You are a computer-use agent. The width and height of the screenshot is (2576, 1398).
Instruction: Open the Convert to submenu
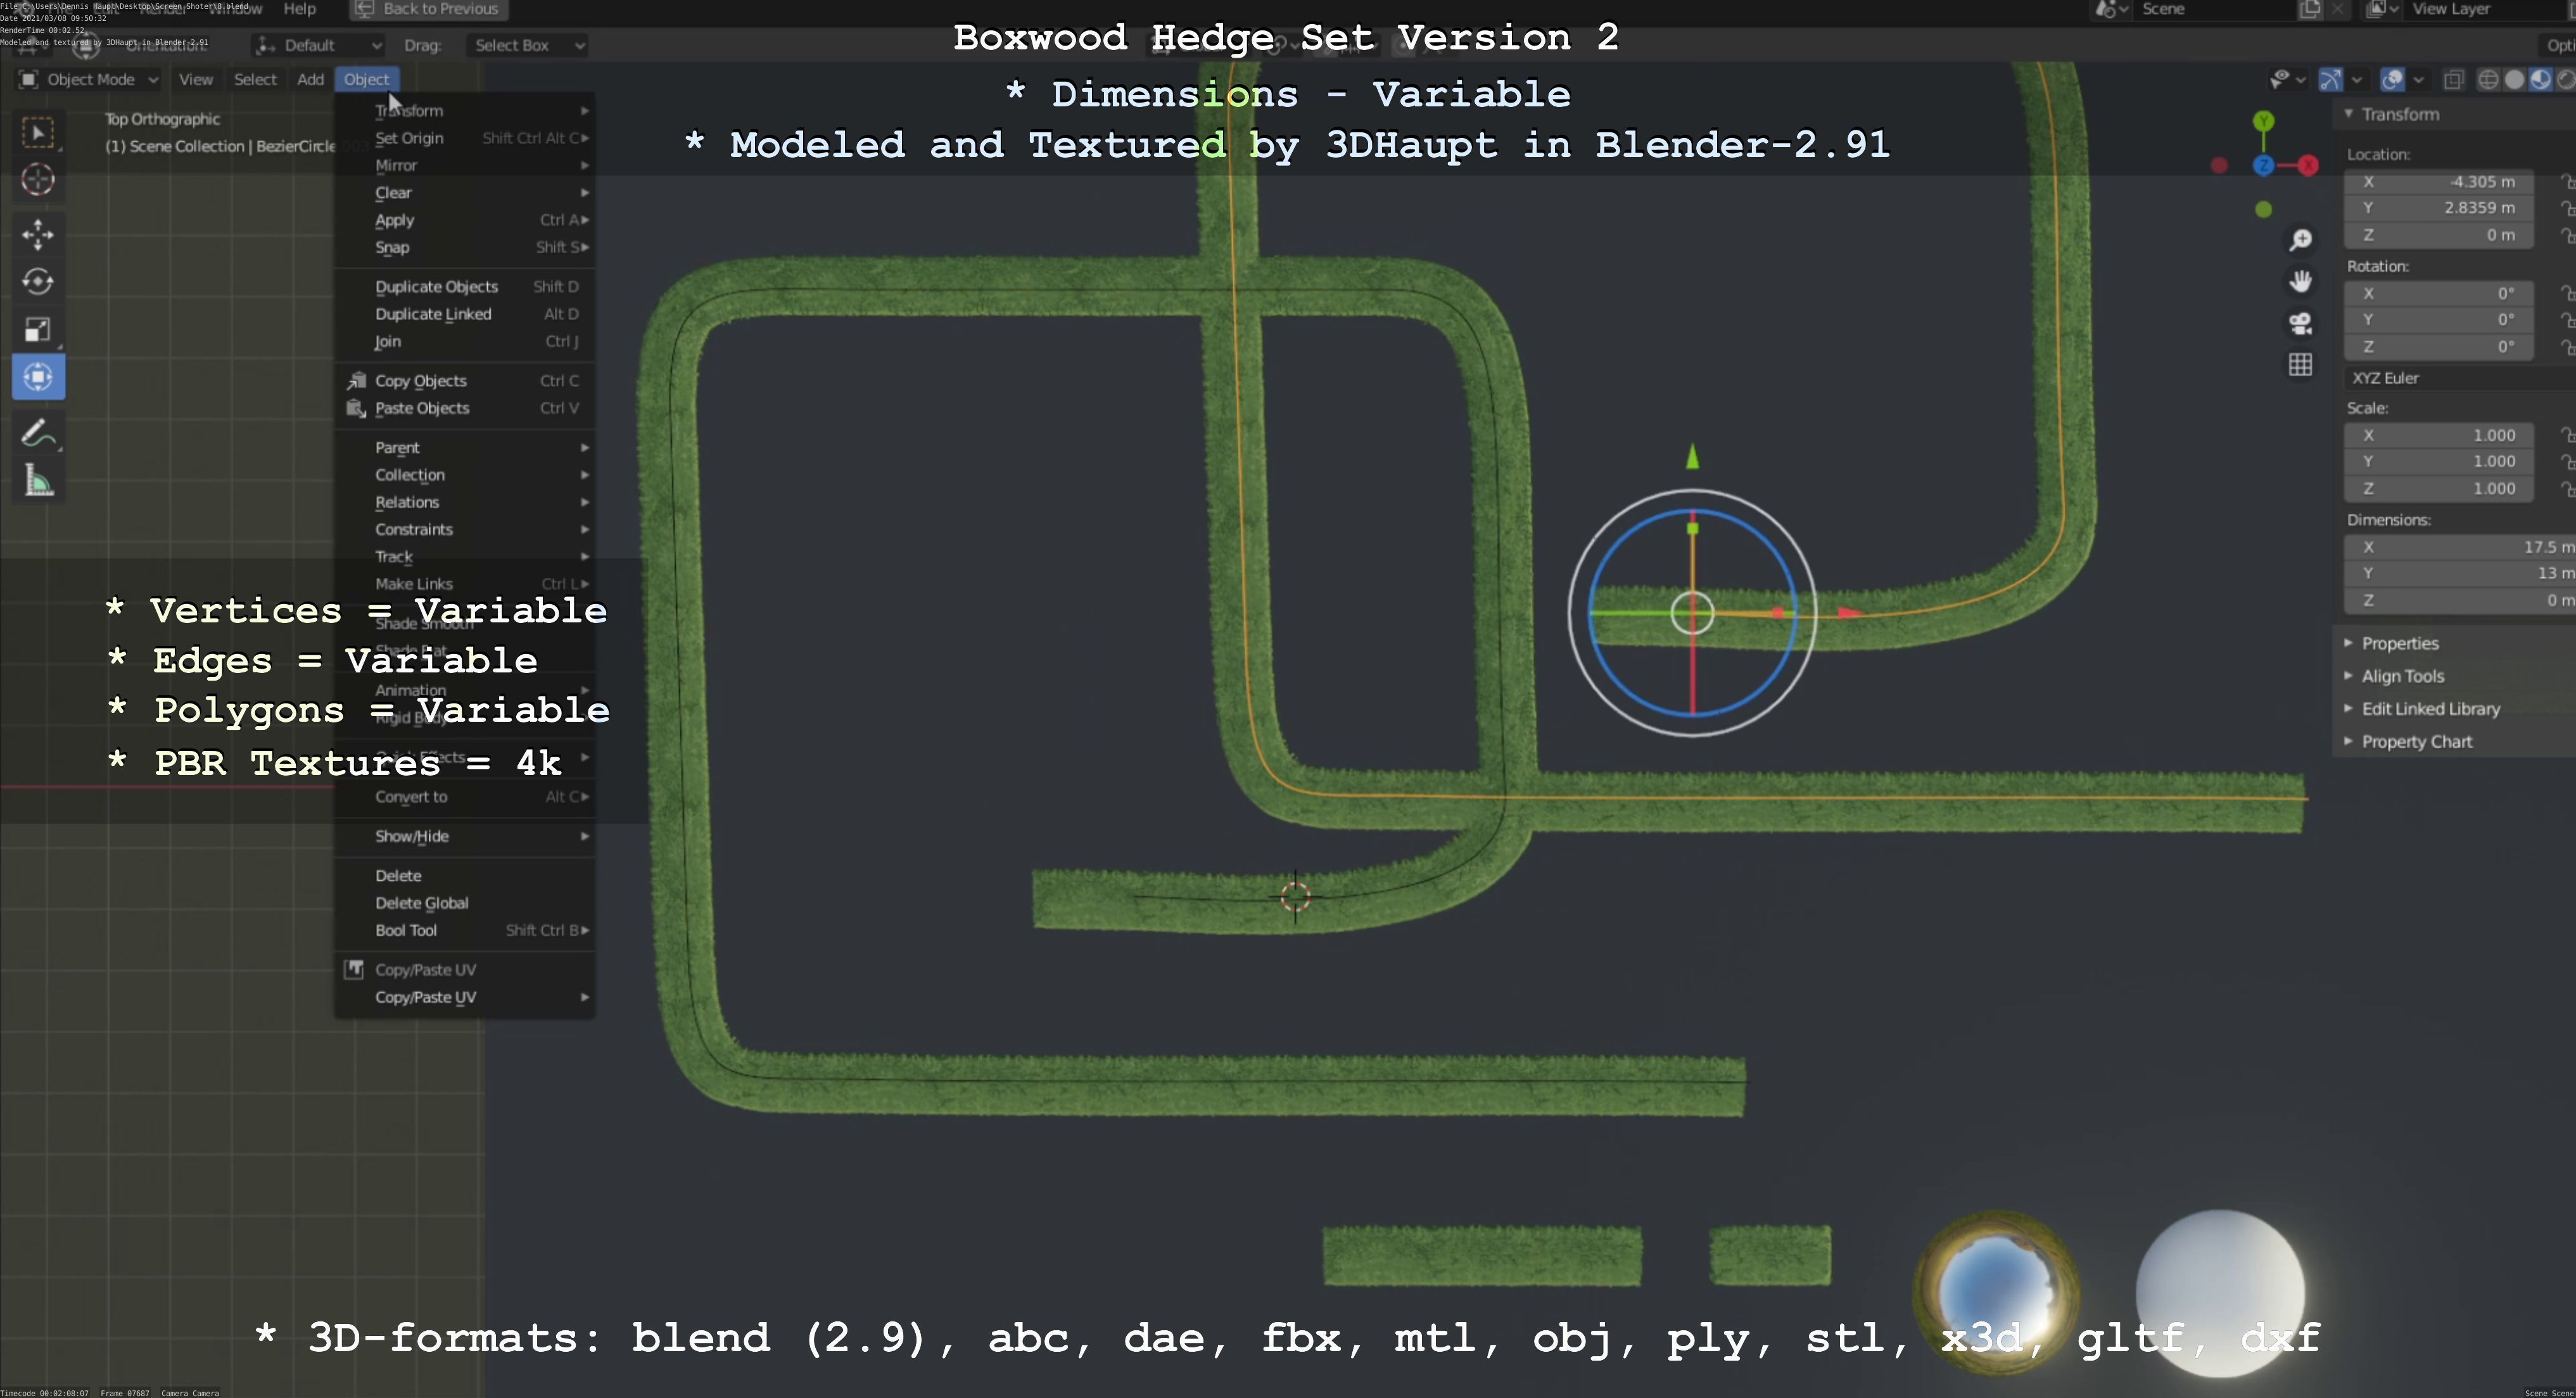tap(411, 797)
